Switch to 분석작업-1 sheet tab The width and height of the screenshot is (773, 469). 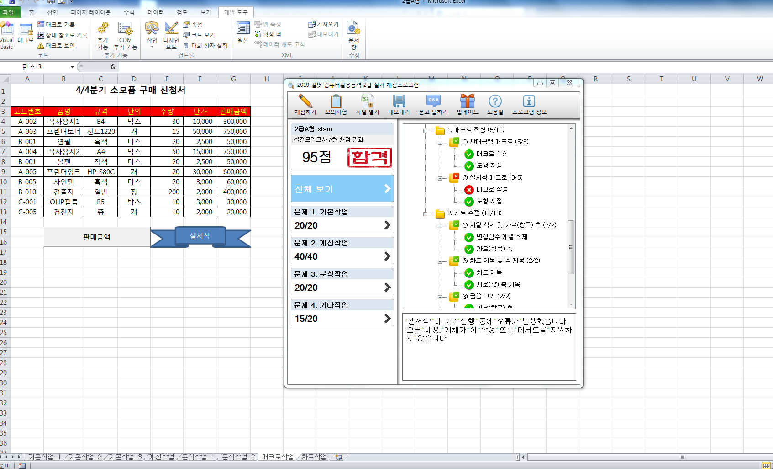pyautogui.click(x=198, y=457)
